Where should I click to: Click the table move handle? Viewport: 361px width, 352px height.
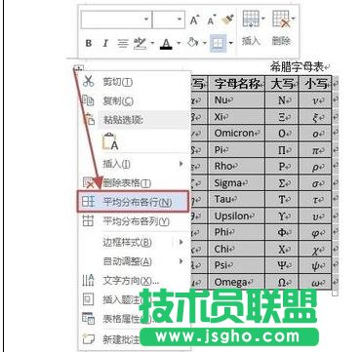pos(78,68)
